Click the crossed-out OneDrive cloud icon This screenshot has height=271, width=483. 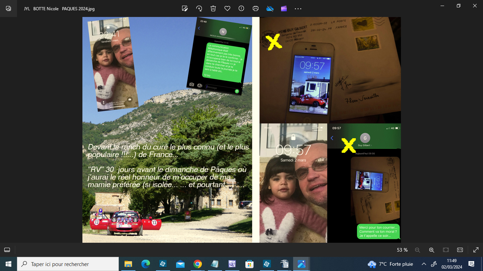pos(270,8)
